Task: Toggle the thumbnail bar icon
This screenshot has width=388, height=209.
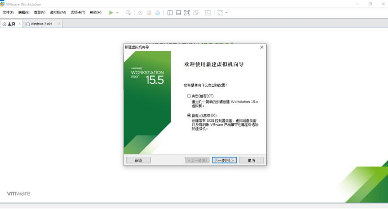Action: coord(178,13)
